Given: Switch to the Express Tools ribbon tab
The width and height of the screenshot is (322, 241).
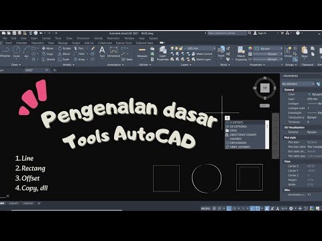Looking at the screenshot, I should 123,43.
